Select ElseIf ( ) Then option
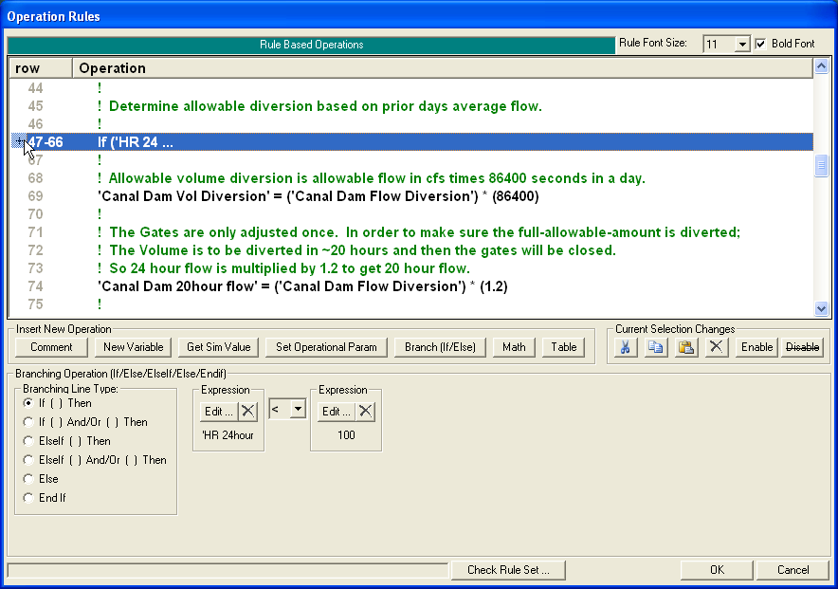Image resolution: width=838 pixels, height=589 pixels. click(28, 441)
